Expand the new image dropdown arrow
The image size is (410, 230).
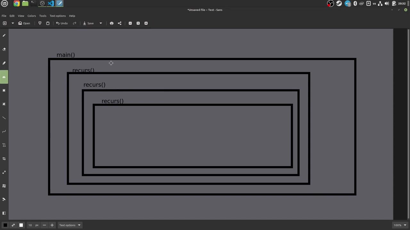tap(13, 23)
